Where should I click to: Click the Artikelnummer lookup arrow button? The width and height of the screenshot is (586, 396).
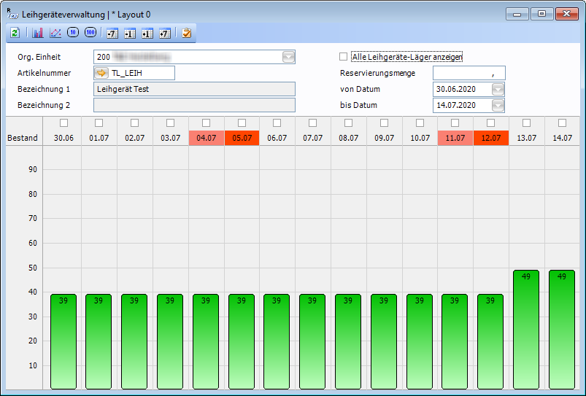tap(101, 73)
